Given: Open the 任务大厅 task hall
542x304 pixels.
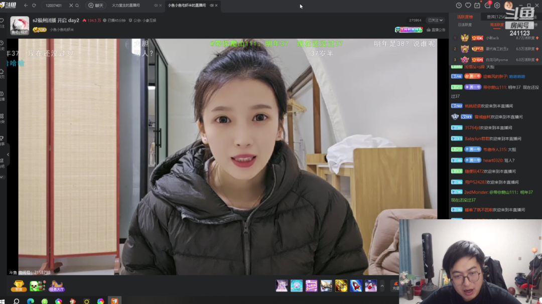Looking at the screenshot, I should coord(56,286).
